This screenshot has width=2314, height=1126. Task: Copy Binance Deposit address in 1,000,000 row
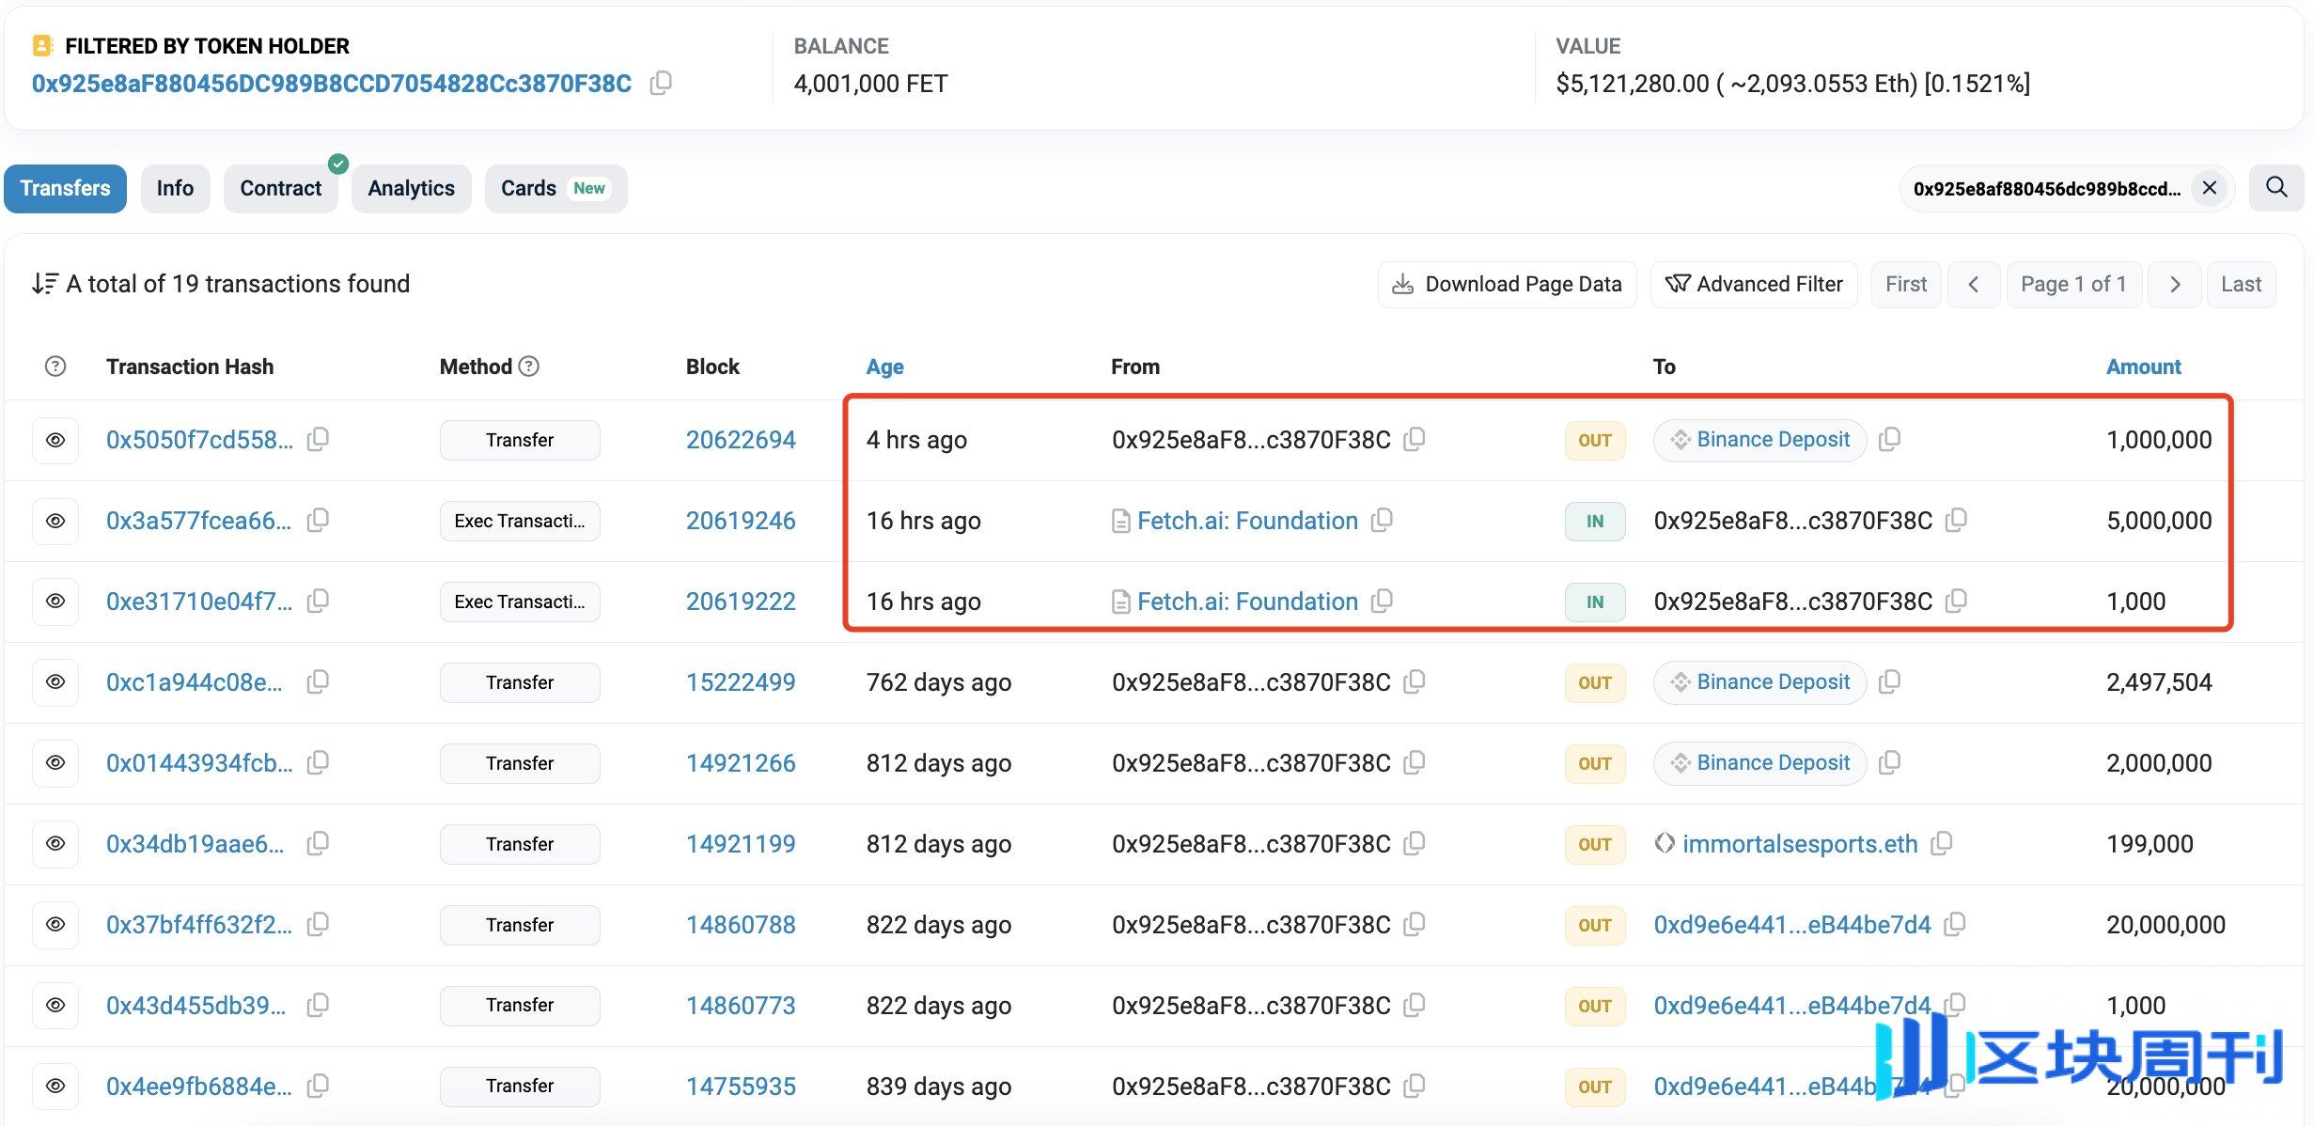1889,439
